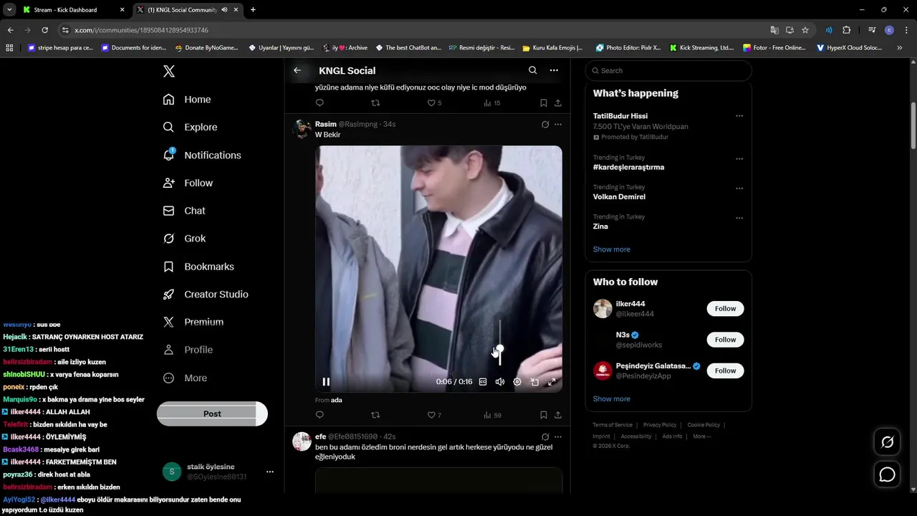The image size is (917, 516).
Task: Share the post with 15 views
Action: (558, 103)
